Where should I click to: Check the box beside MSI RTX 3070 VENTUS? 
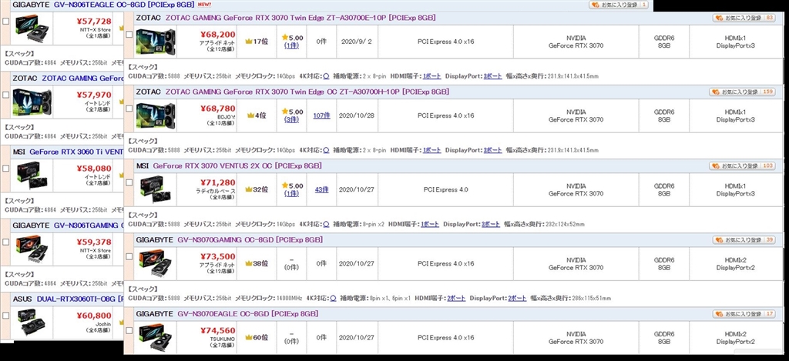[x=129, y=182]
